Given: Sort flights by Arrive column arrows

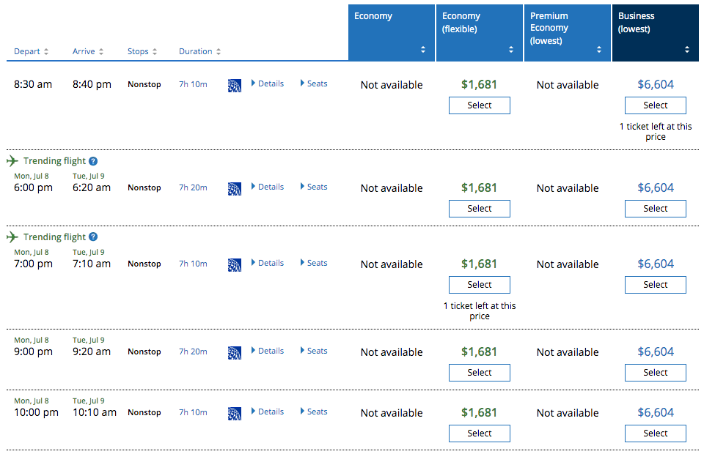Looking at the screenshot, I should pyautogui.click(x=101, y=52).
